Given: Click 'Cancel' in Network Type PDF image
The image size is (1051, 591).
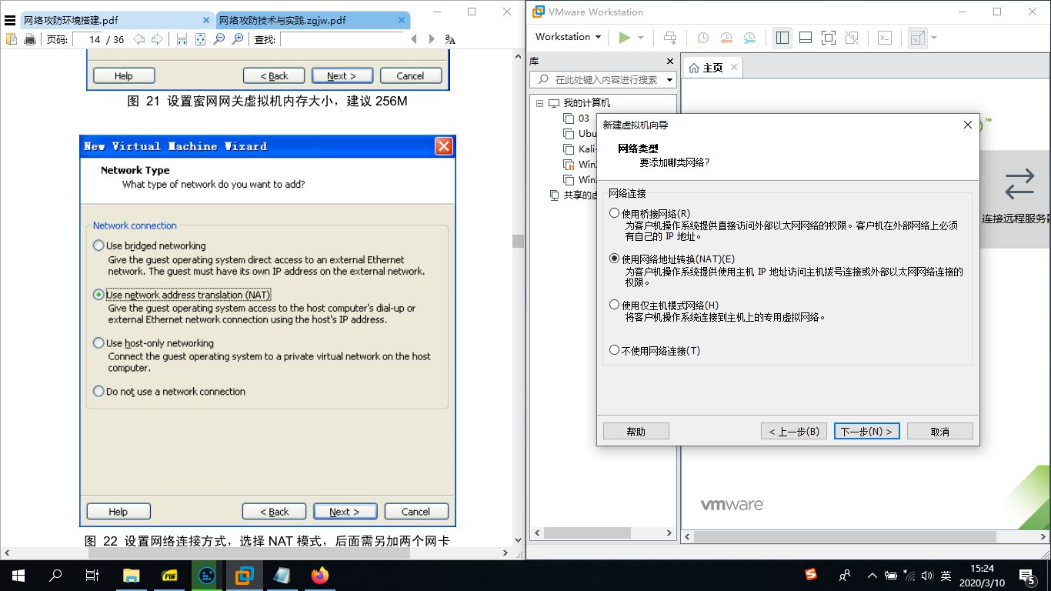Looking at the screenshot, I should [x=415, y=512].
